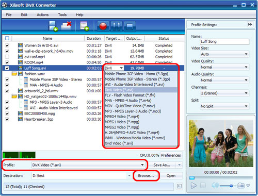
Task: Select H.264/MPEG-4 AVC Video (*.mp4) option
Action: [x=141, y=133]
